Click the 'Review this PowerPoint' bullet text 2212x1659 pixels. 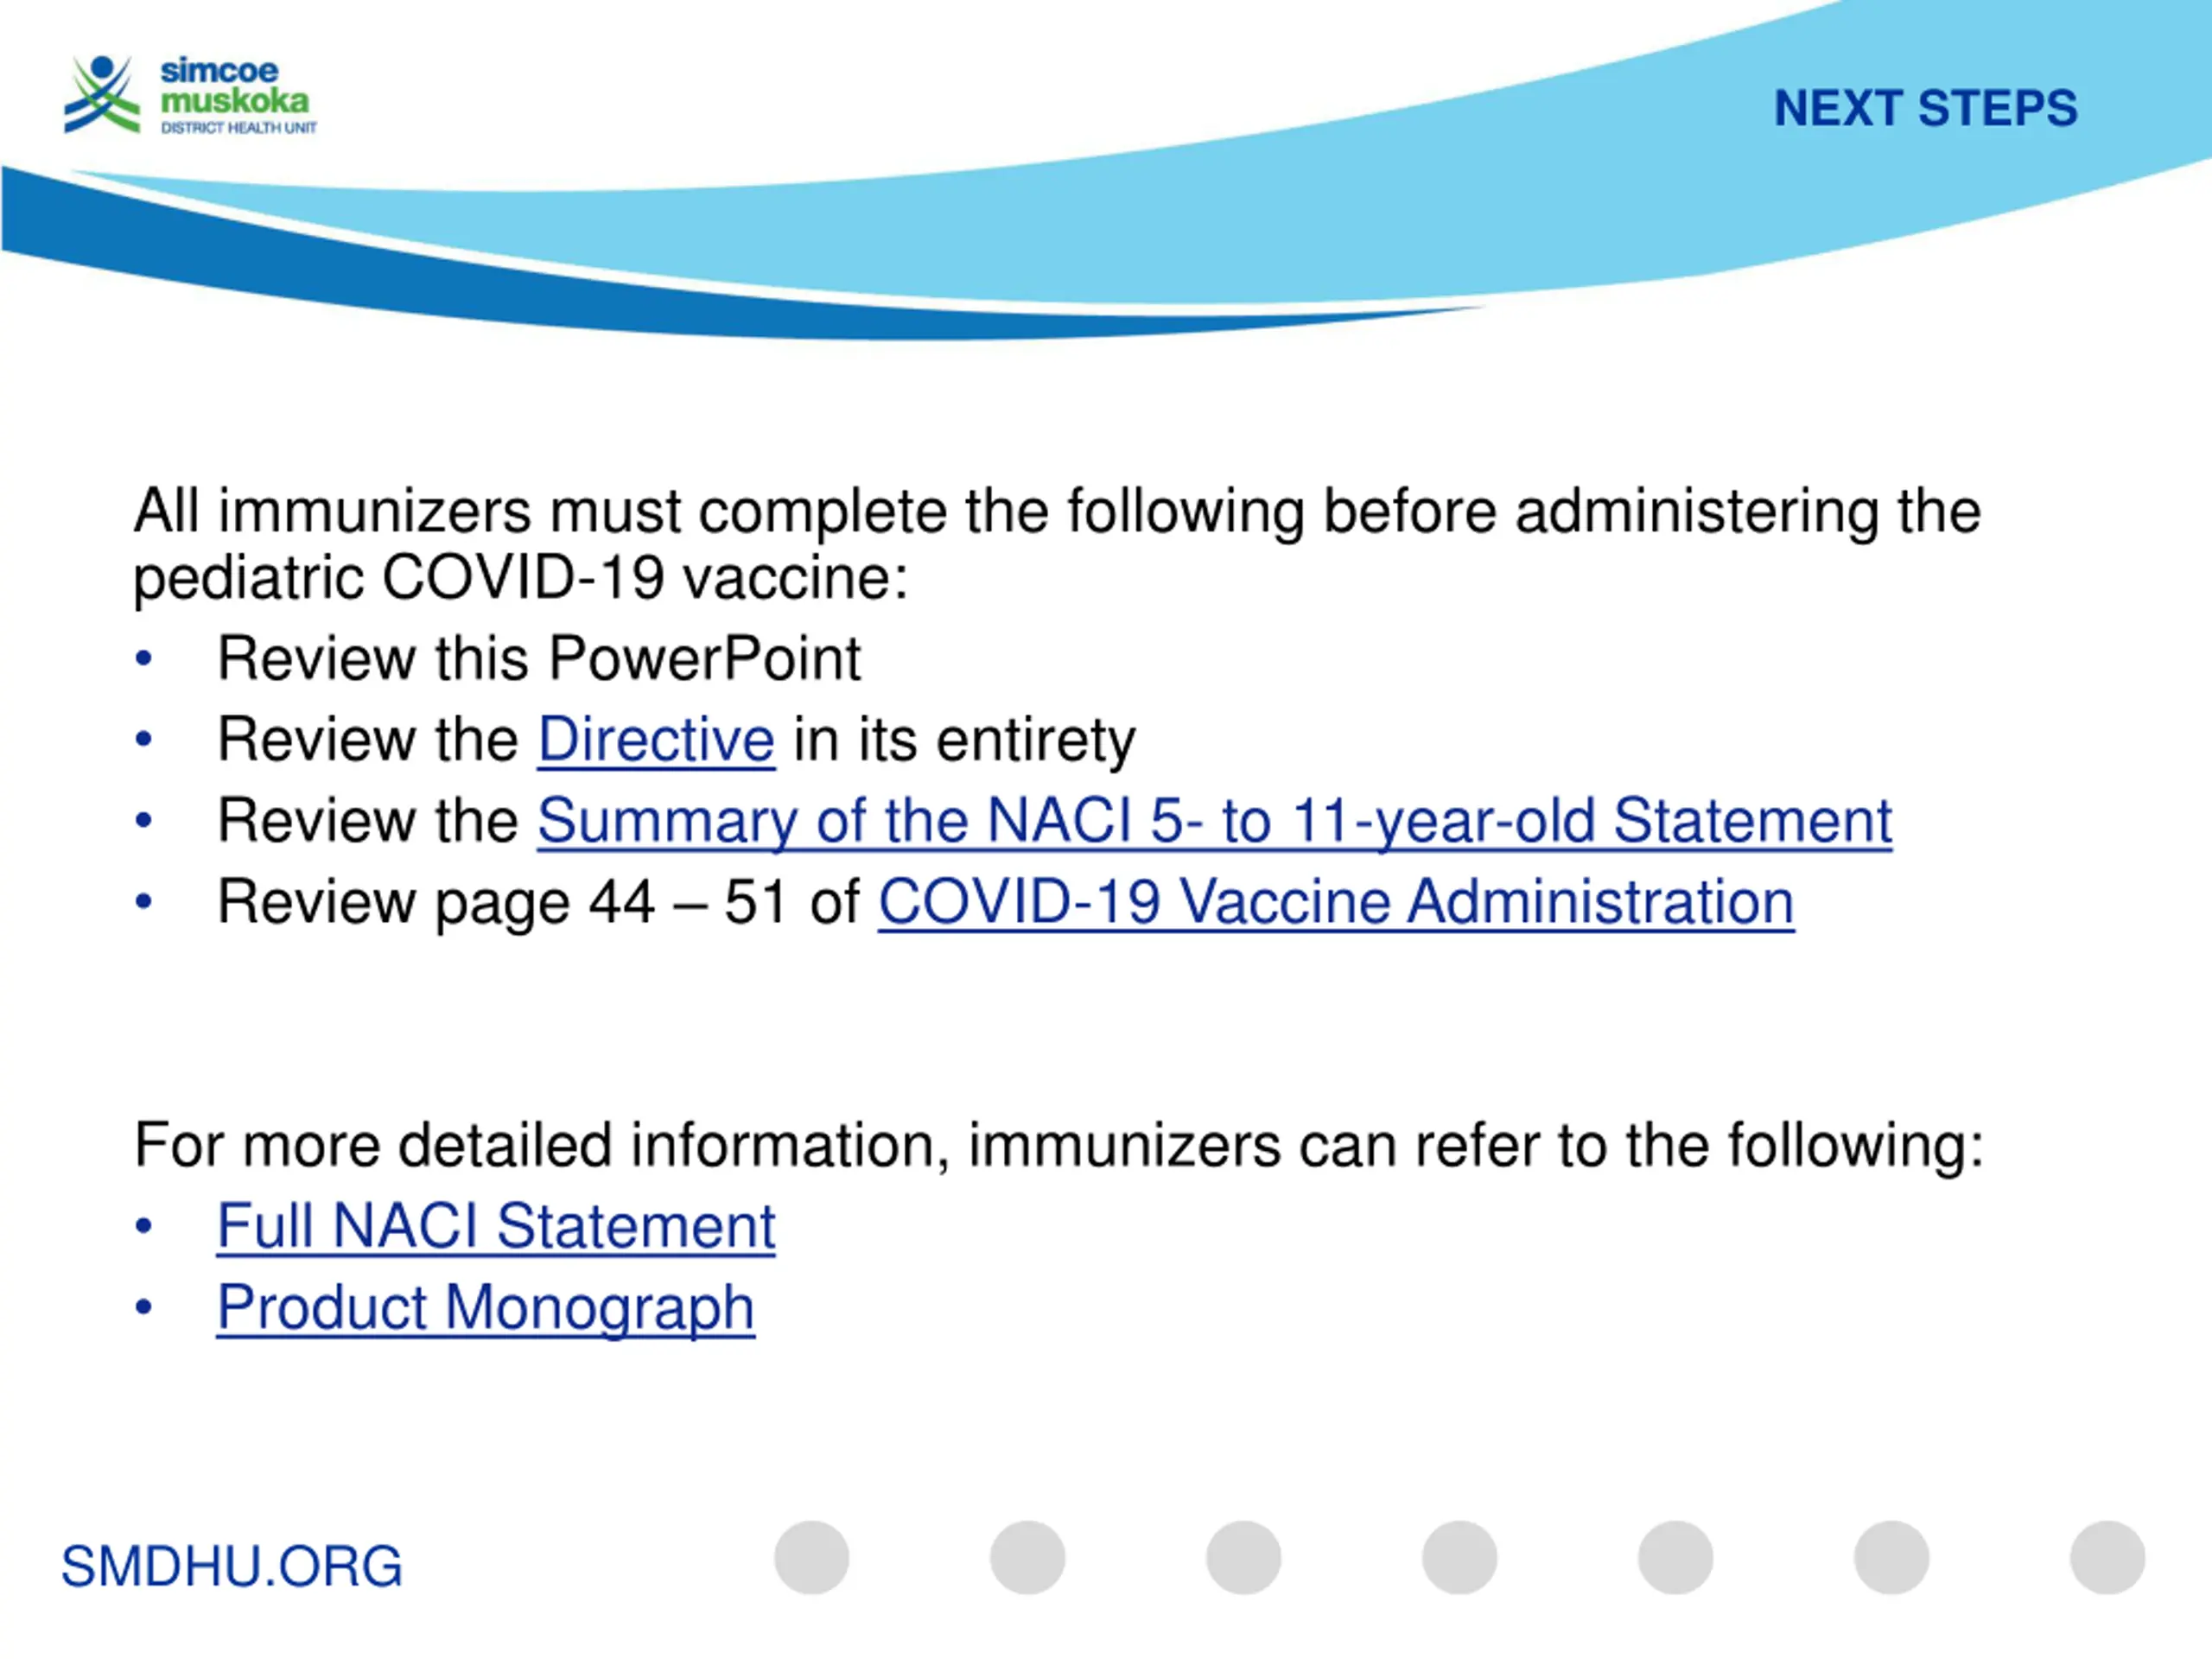tap(539, 658)
